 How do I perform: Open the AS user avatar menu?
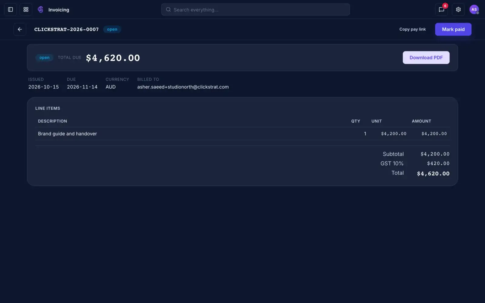474,9
